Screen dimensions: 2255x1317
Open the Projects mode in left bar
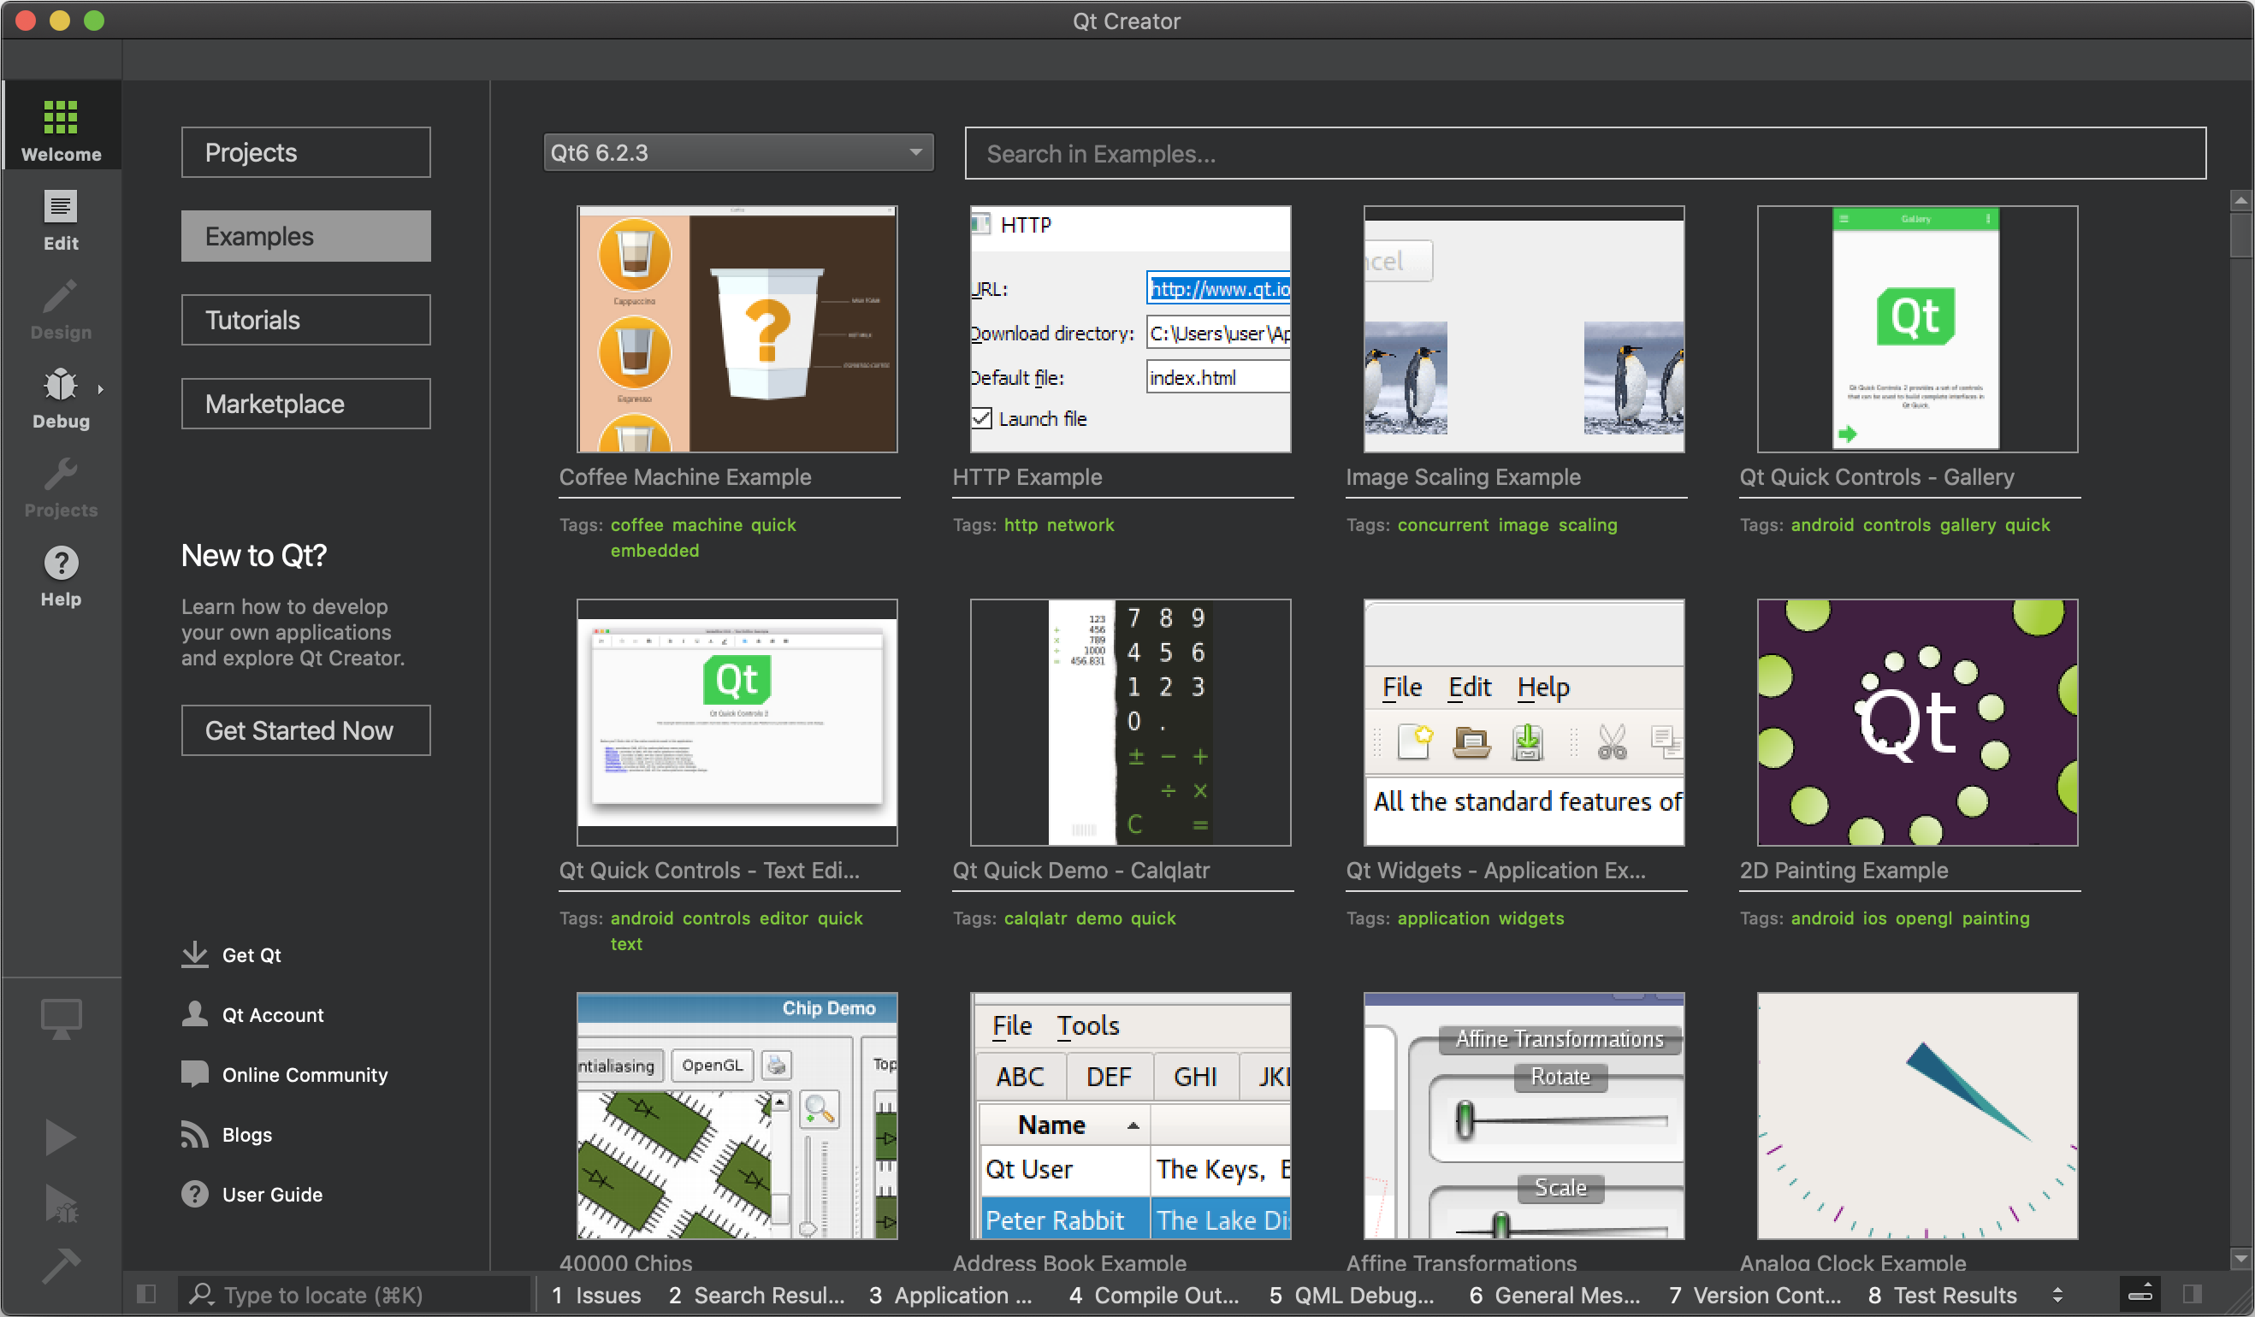[61, 487]
